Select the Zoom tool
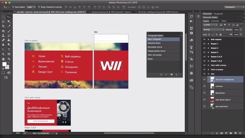The height and width of the screenshot is (138, 245). (x=9, y=59)
